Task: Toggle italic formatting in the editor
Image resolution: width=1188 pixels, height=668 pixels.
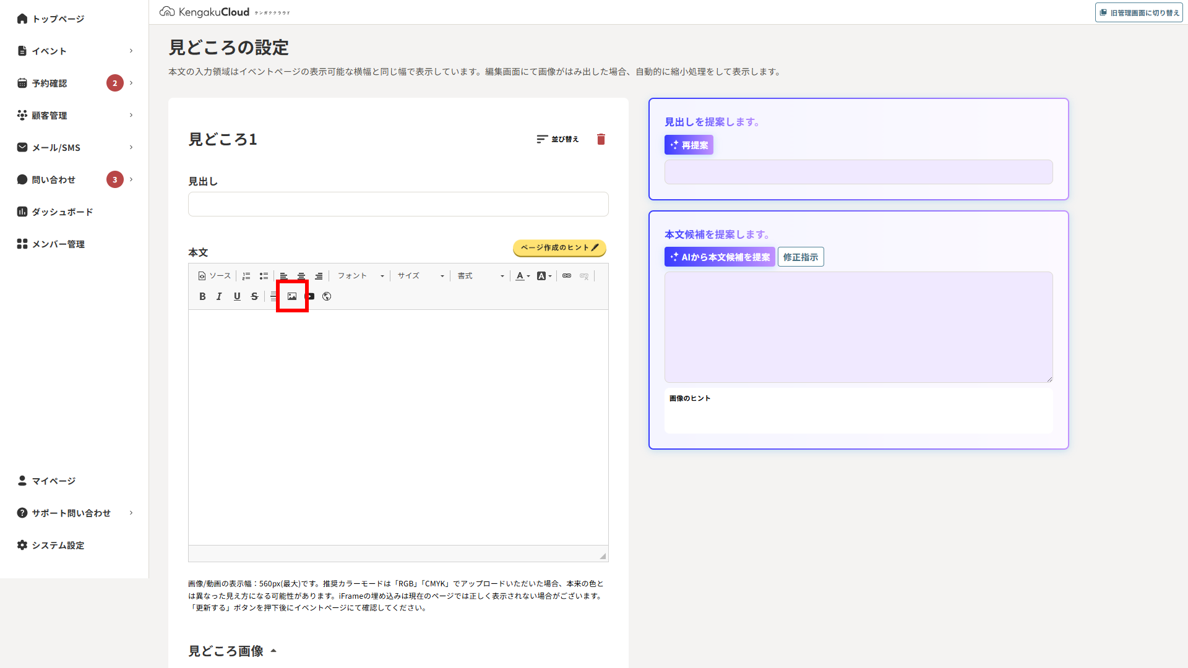Action: [219, 296]
